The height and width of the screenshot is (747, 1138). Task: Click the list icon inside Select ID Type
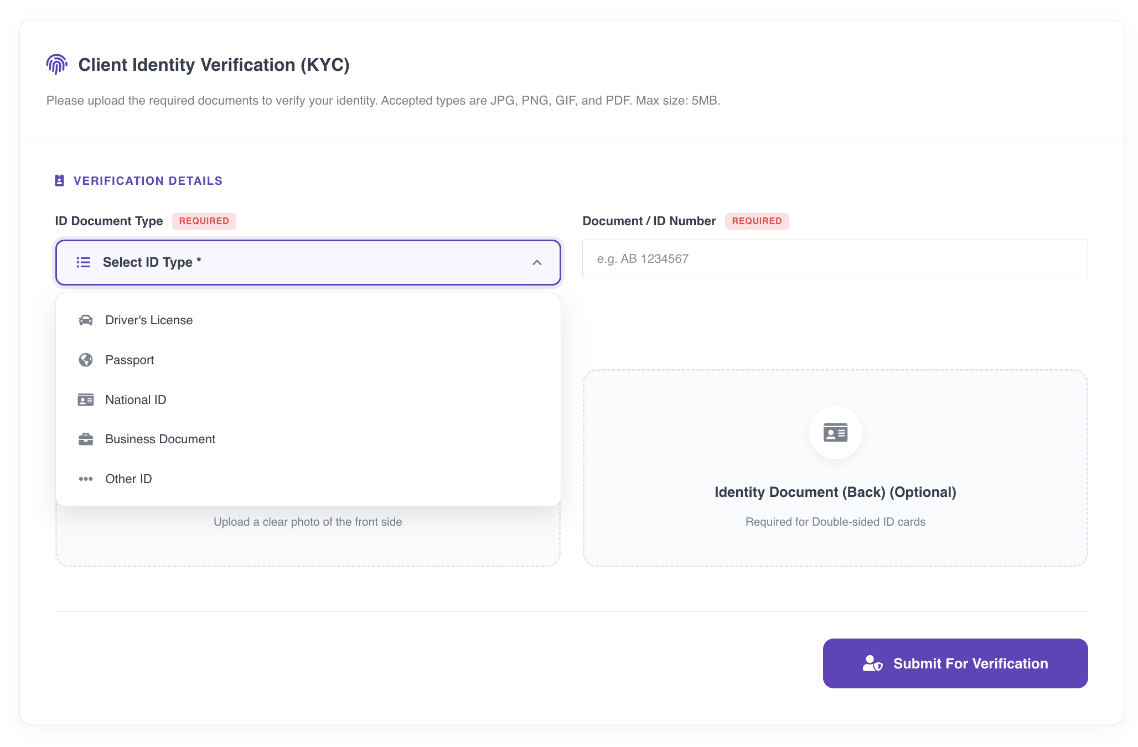tap(83, 262)
